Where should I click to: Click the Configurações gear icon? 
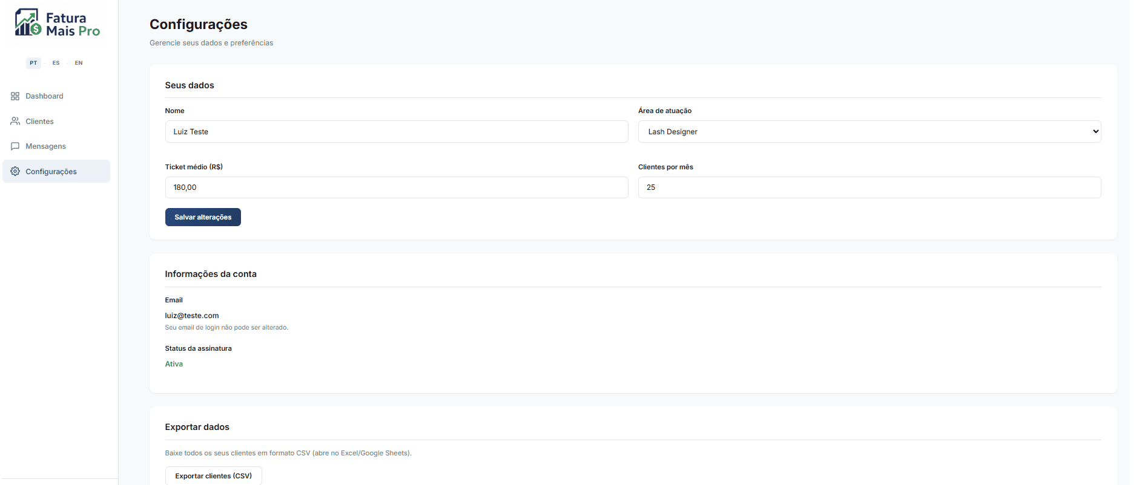pos(15,171)
